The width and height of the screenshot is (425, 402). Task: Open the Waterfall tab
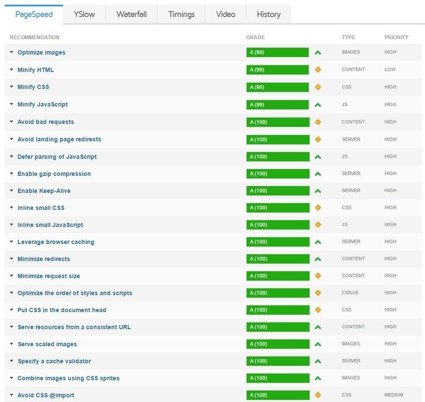pos(131,15)
